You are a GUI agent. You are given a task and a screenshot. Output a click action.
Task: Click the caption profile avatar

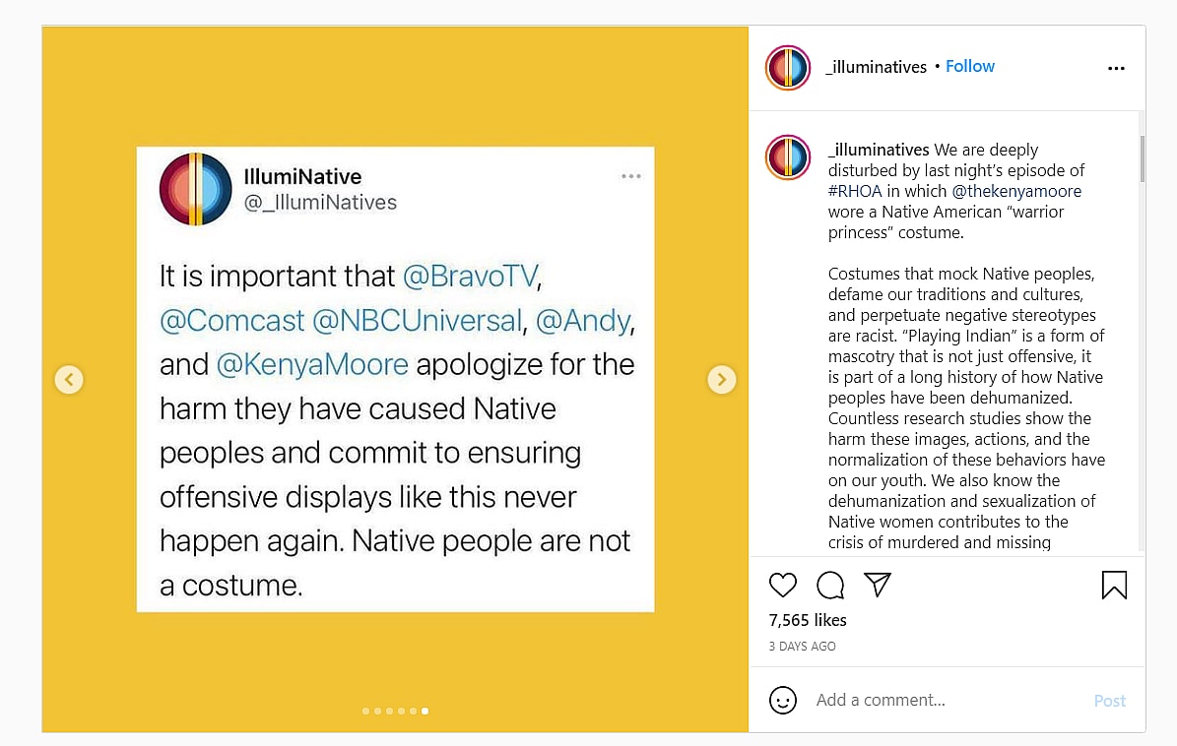[788, 157]
